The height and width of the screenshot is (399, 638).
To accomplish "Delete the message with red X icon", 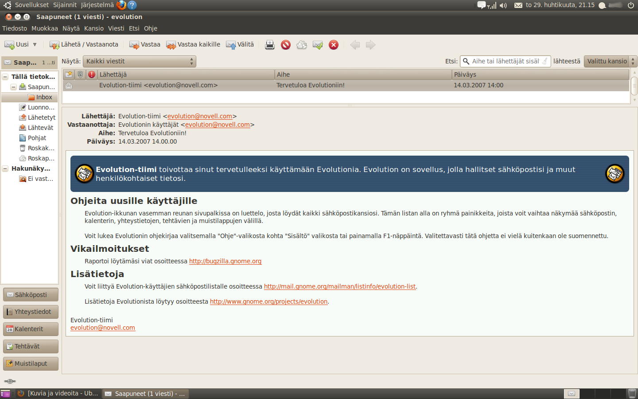I will pyautogui.click(x=334, y=45).
